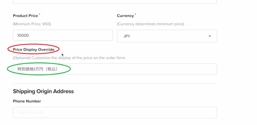Click the Currency dropdown arrow
The height and width of the screenshot is (125, 257).
(210, 36)
